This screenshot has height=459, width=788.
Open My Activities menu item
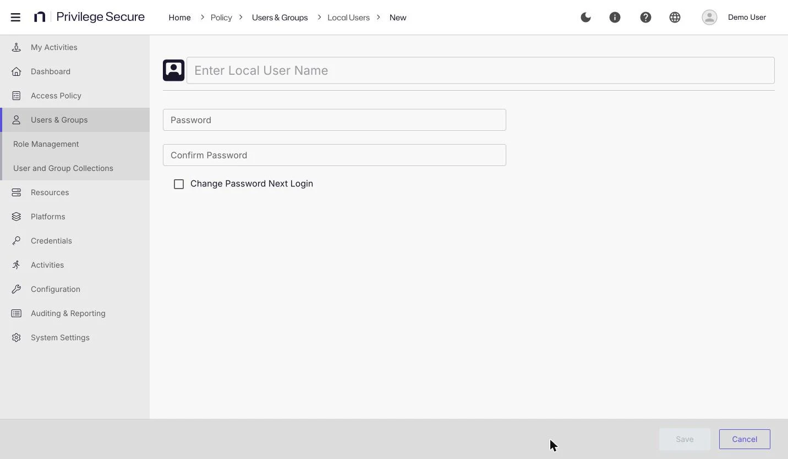75,47
